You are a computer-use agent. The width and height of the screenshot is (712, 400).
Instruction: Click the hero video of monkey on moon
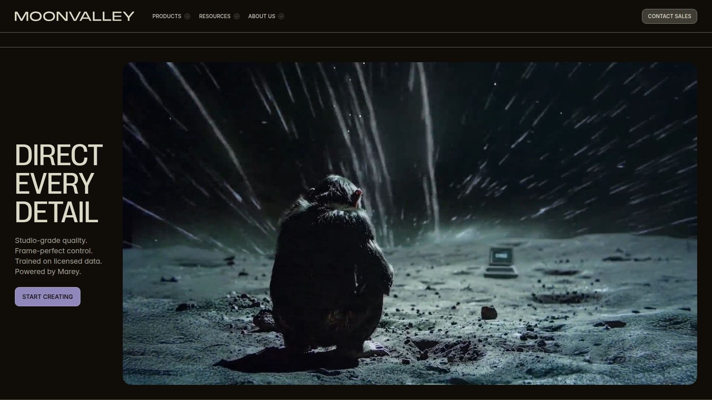[410, 223]
